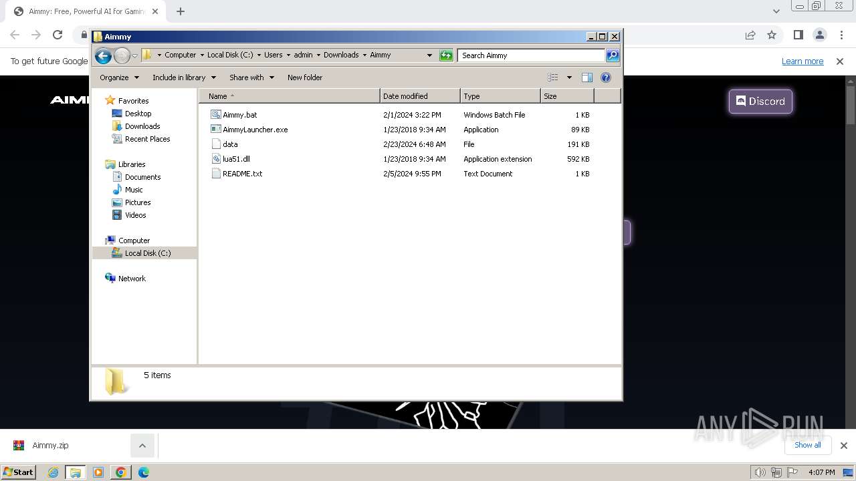Screen dimensions: 856x481
Task: Click the Aimmy.bat file name
Action: tap(239, 115)
